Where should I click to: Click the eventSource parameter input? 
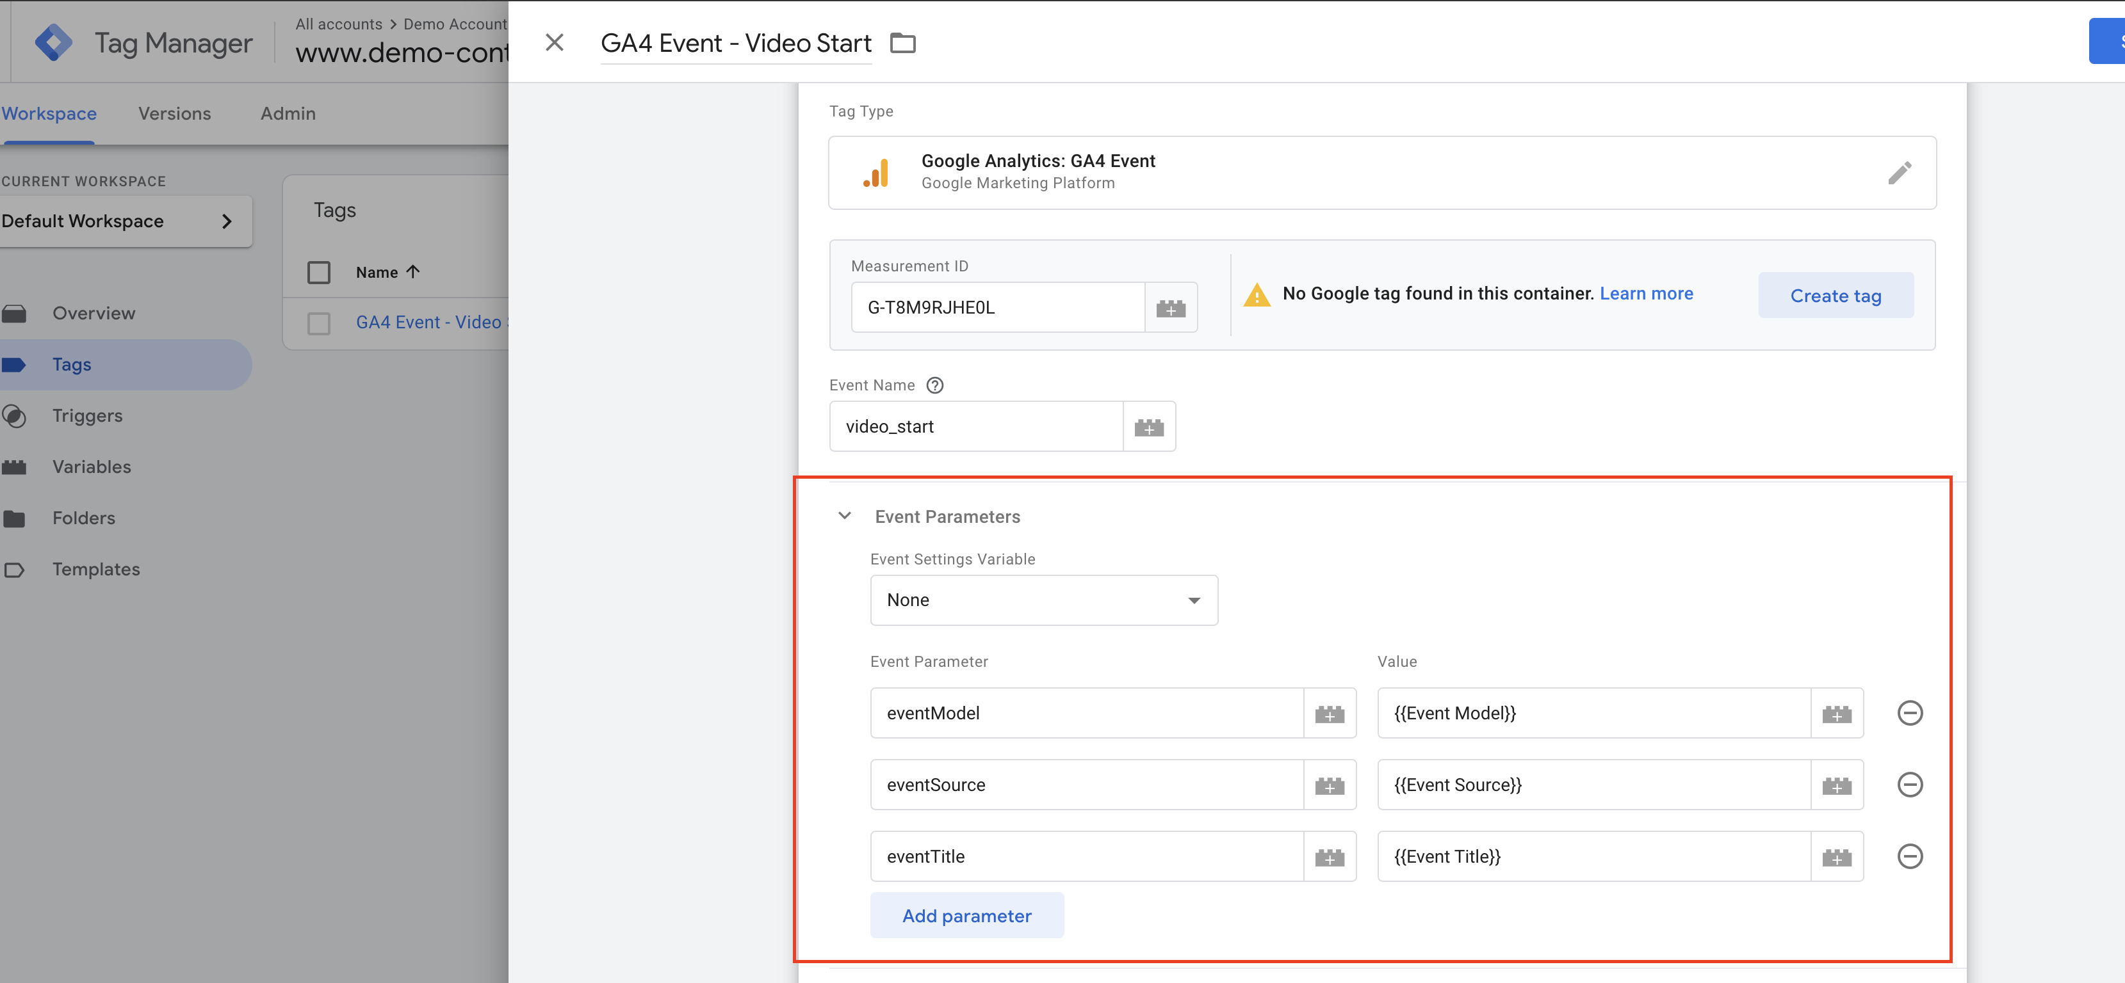tap(1086, 785)
